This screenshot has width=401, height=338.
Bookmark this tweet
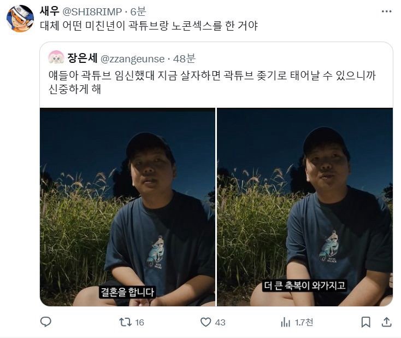click(365, 322)
